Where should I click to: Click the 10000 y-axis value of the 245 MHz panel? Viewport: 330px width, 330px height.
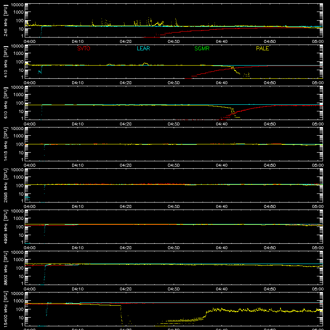pos(17,5)
